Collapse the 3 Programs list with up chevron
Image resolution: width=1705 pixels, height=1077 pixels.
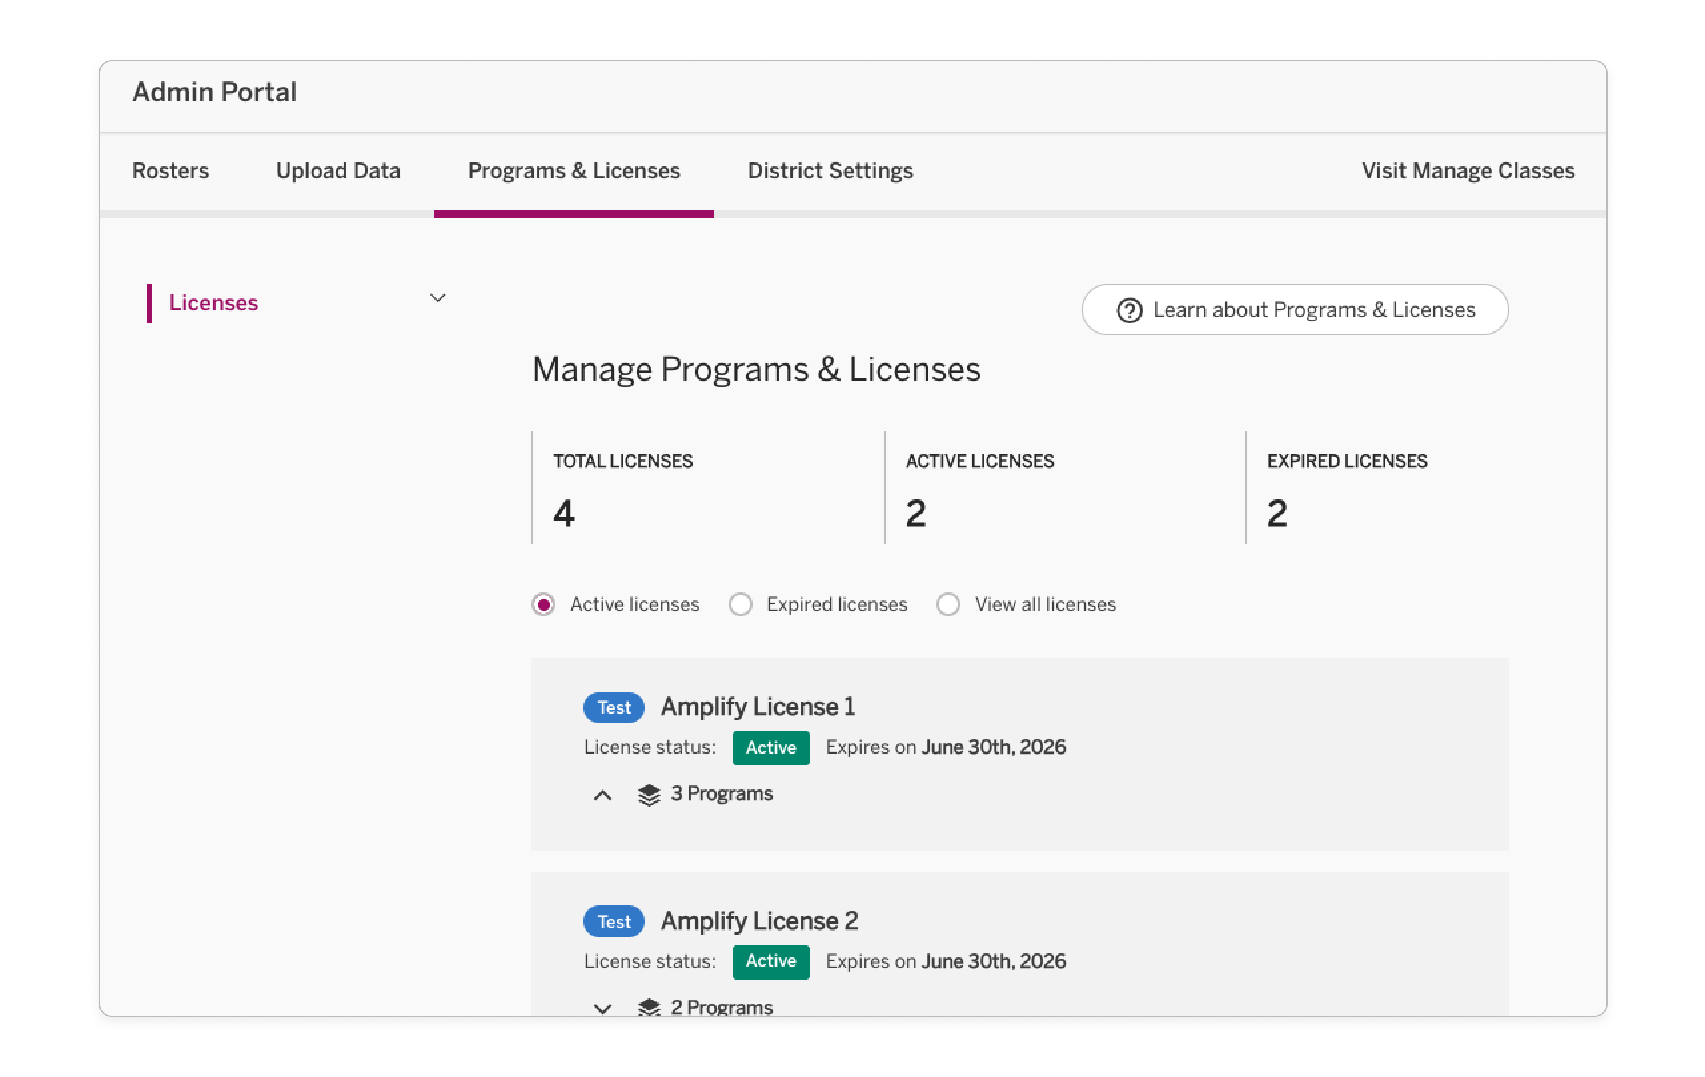(x=603, y=795)
